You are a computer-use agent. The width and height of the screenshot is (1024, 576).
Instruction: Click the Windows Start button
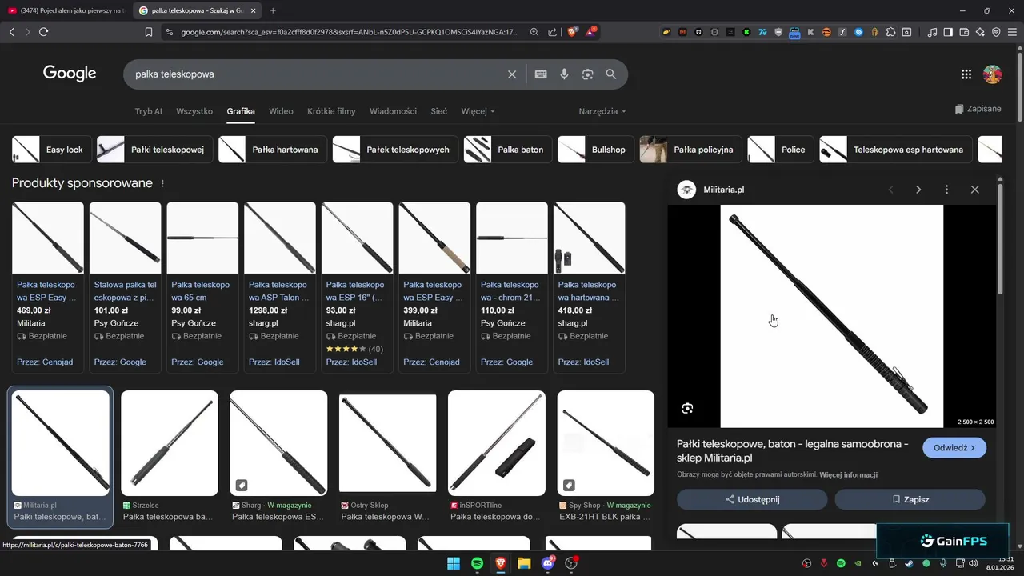point(454,563)
